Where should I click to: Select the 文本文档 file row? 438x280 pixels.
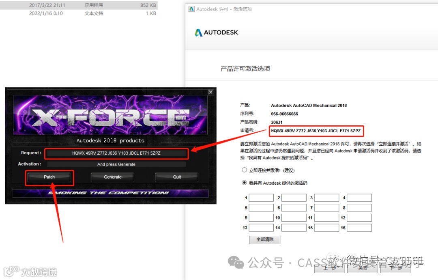(x=79, y=13)
